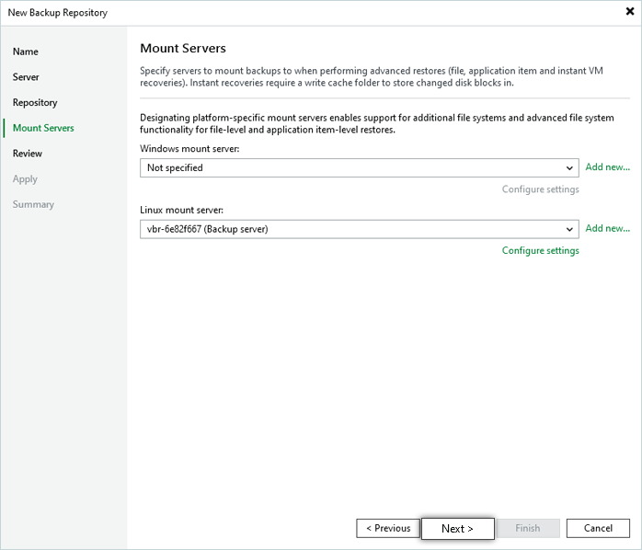The image size is (642, 550).
Task: Open Configure settings for Linux mount server
Action: 540,250
